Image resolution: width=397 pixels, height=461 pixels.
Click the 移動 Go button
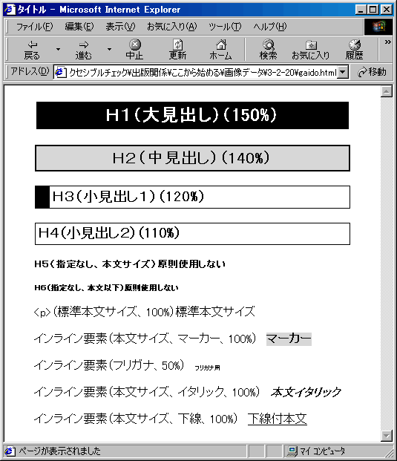tap(372, 72)
